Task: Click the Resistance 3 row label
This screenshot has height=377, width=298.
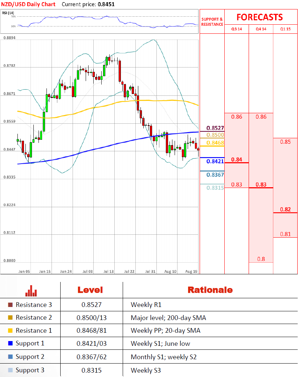Action: click(x=34, y=305)
